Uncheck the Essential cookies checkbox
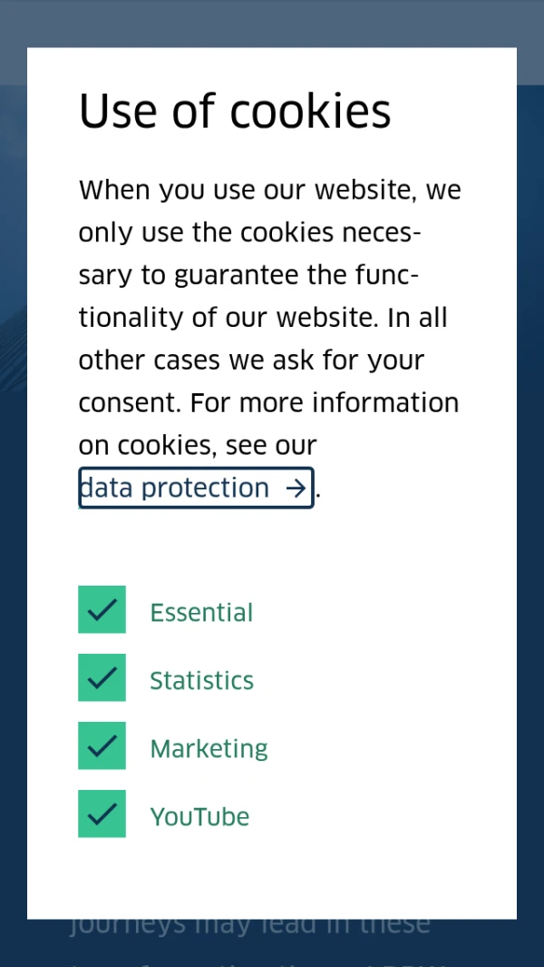This screenshot has width=544, height=967. 102,610
